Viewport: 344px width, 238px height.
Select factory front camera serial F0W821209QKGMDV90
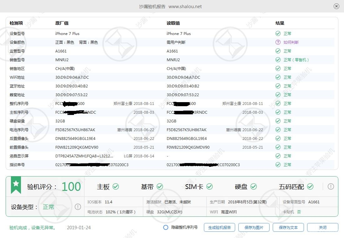point(77,147)
